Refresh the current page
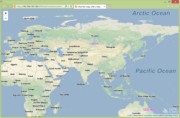 [x=71, y=6]
